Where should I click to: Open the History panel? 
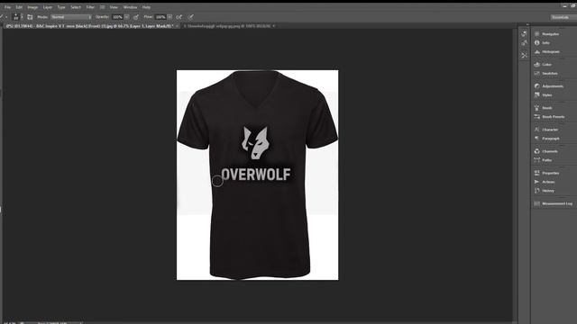(545, 191)
